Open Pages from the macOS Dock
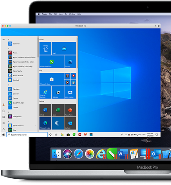Viewport: 171px width, 185px height. coord(134,154)
